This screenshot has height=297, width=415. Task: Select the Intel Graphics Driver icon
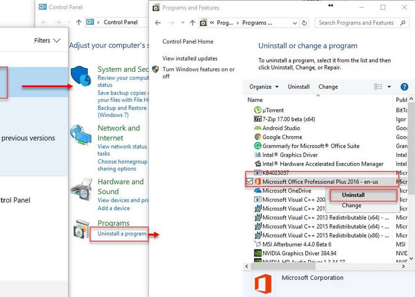click(258, 155)
